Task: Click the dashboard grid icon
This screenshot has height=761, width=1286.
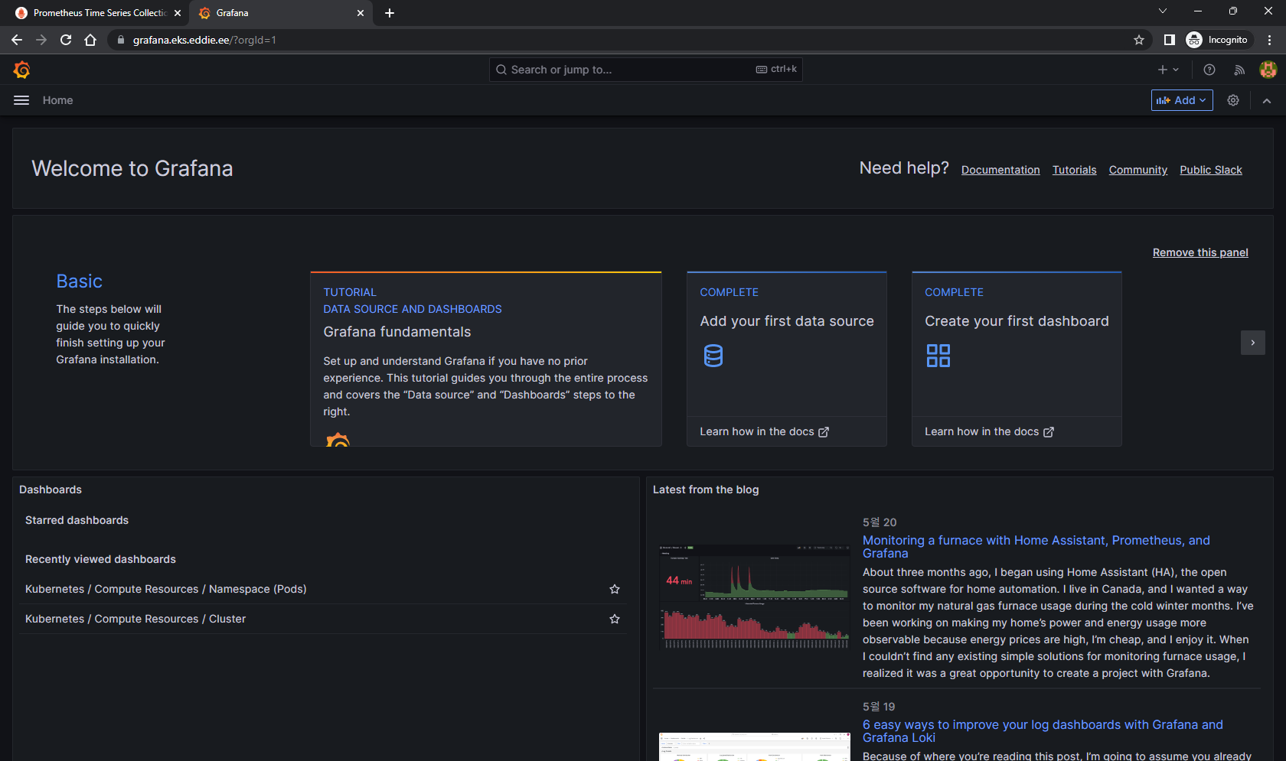Action: tap(938, 356)
